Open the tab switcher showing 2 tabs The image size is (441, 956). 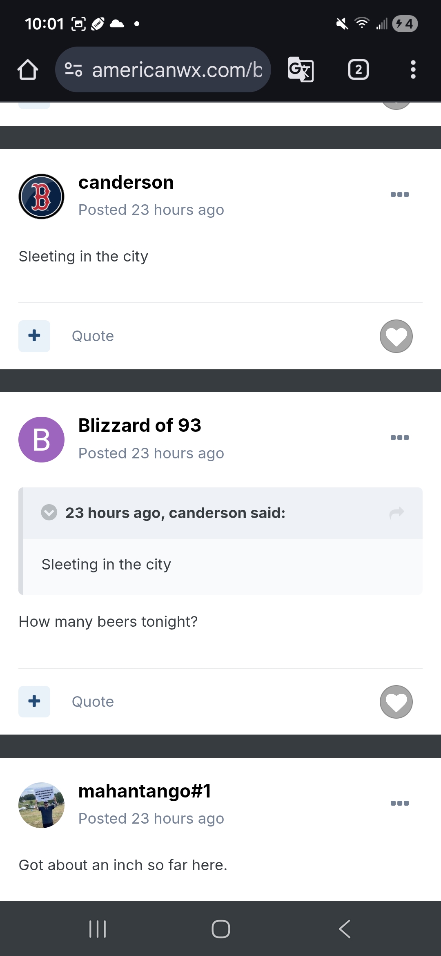pyautogui.click(x=358, y=70)
